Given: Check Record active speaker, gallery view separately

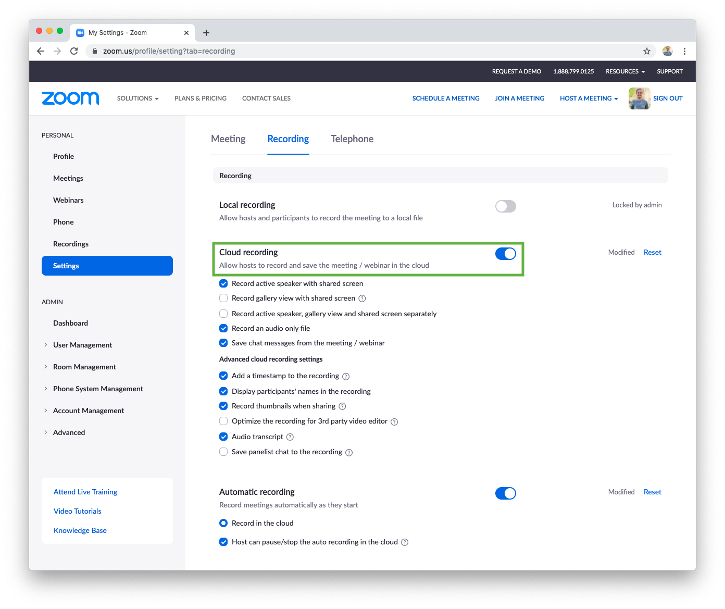Looking at the screenshot, I should click(223, 314).
